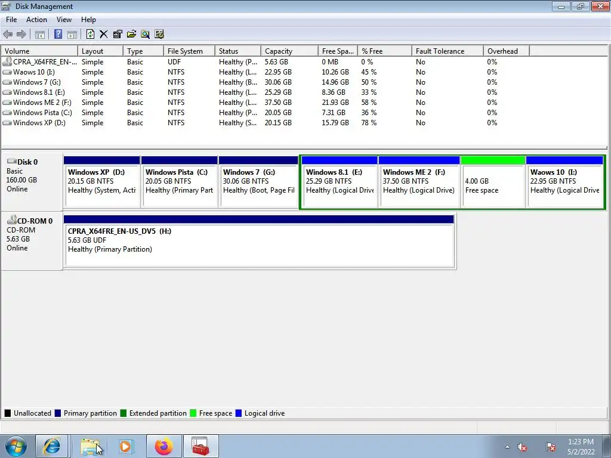This screenshot has width=611, height=458.
Task: Click the Extended partition legend swatch
Action: point(124,413)
